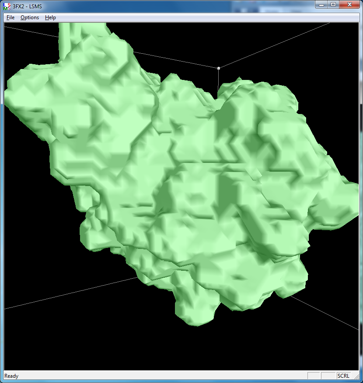This screenshot has width=363, height=383.
Task: Close the 3FX2 - LSMS window
Action: [x=349, y=4]
